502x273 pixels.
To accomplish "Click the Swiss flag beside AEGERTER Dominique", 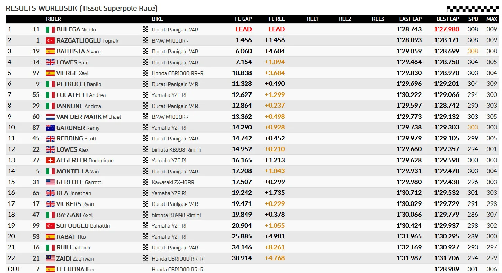I will (50, 160).
